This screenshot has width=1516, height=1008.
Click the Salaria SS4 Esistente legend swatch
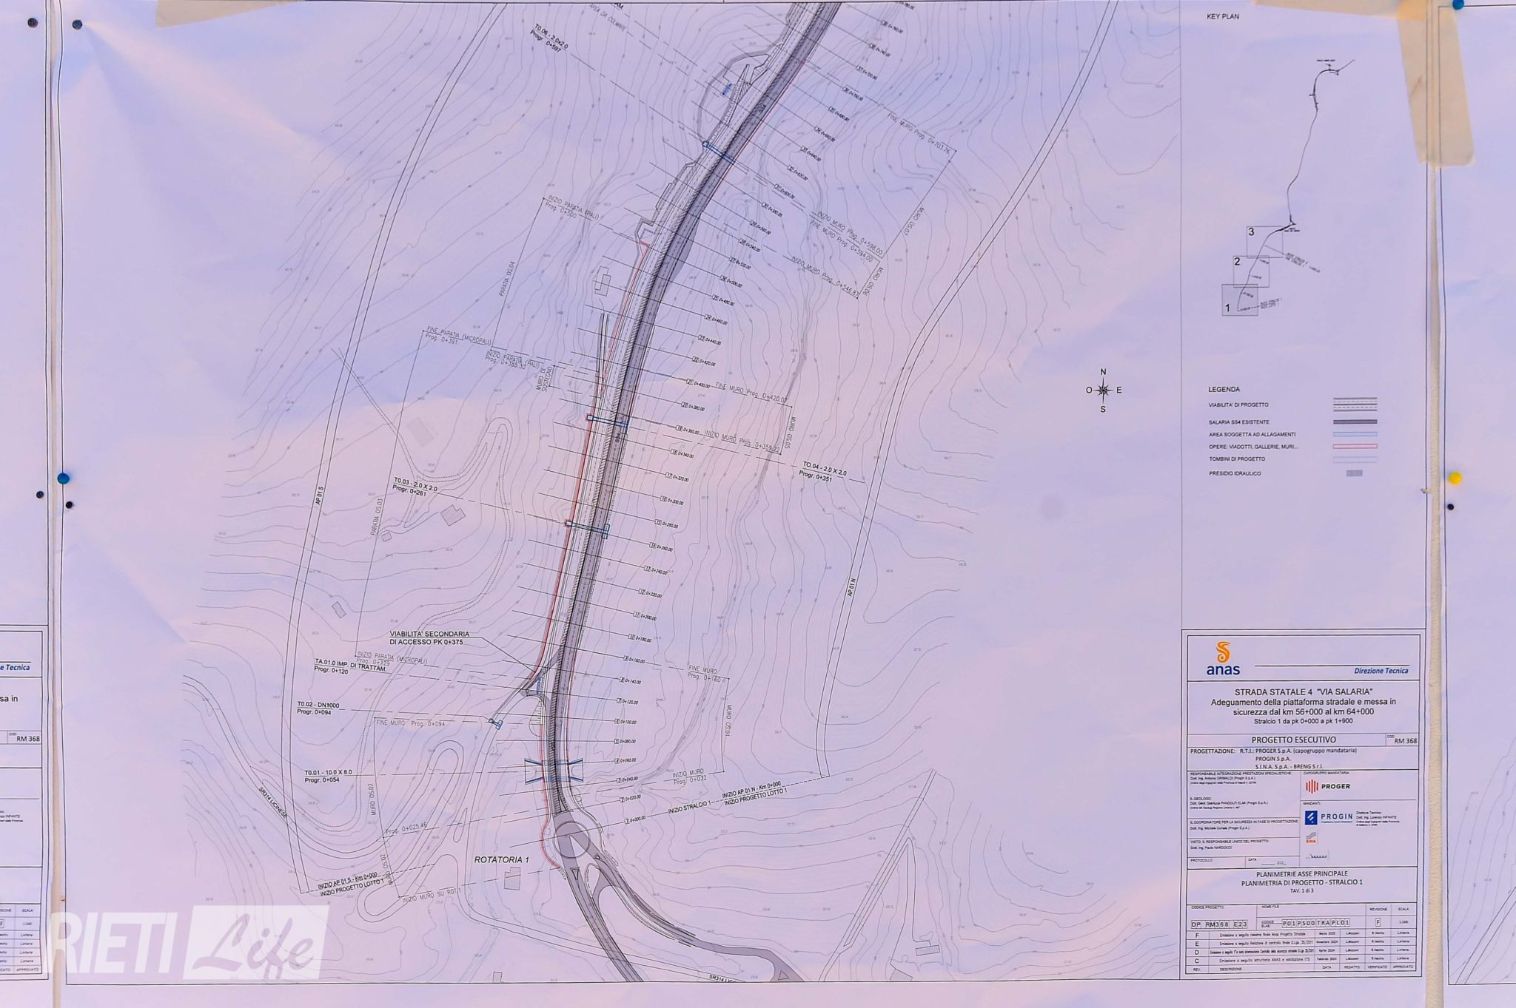pyautogui.click(x=1354, y=422)
